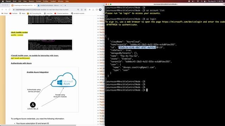Image resolution: width=225 pixels, height=126 pixels.
Task: Open a new browser tab
Action: (65, 6)
